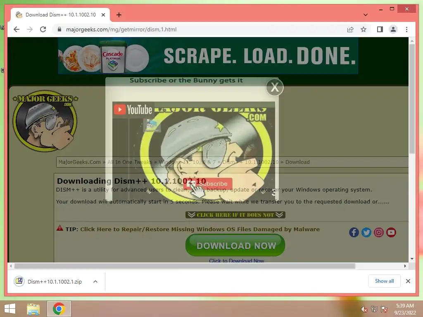Click the warning triangle TIP icon

pos(59,228)
